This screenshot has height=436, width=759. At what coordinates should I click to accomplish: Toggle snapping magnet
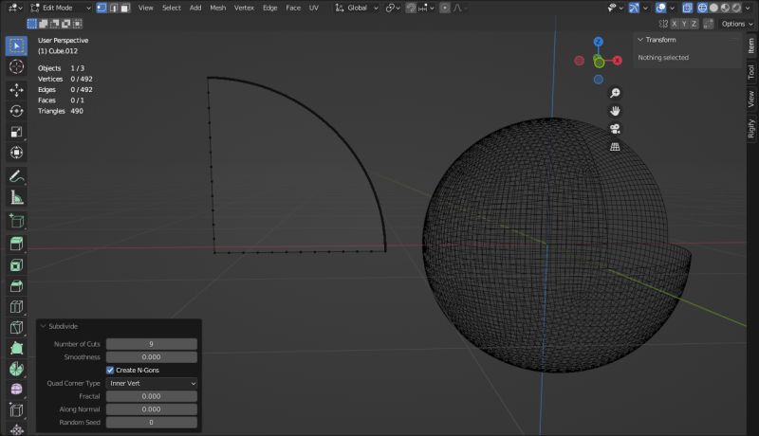coord(411,8)
